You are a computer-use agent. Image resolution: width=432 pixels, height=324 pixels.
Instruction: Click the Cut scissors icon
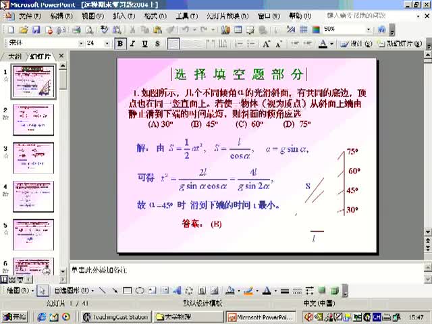tap(132, 30)
